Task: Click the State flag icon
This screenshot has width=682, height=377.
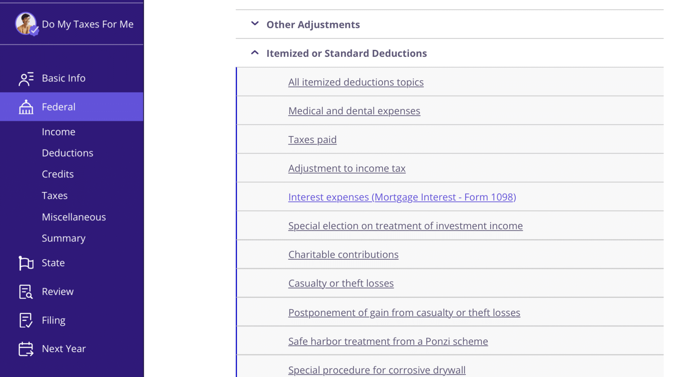Action: point(26,263)
